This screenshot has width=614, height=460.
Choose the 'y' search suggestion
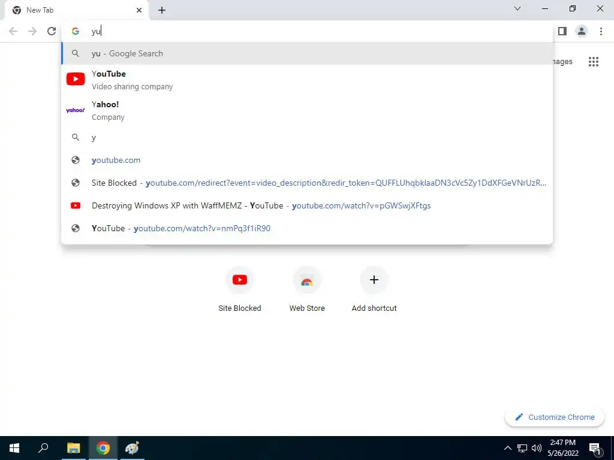[x=307, y=137]
